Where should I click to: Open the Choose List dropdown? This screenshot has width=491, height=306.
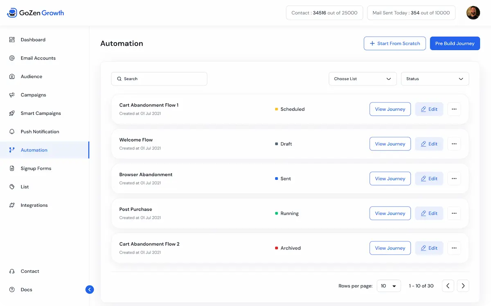tap(363, 78)
